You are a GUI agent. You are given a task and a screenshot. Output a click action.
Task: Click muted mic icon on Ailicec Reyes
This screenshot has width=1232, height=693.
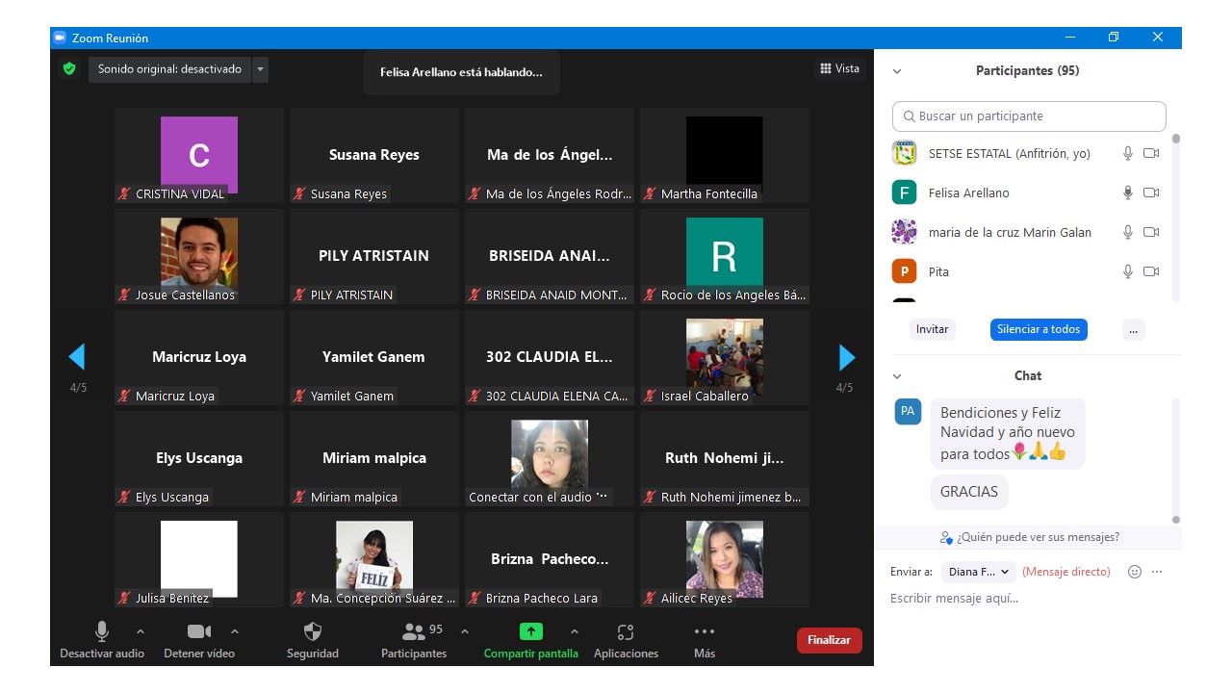pyautogui.click(x=650, y=598)
